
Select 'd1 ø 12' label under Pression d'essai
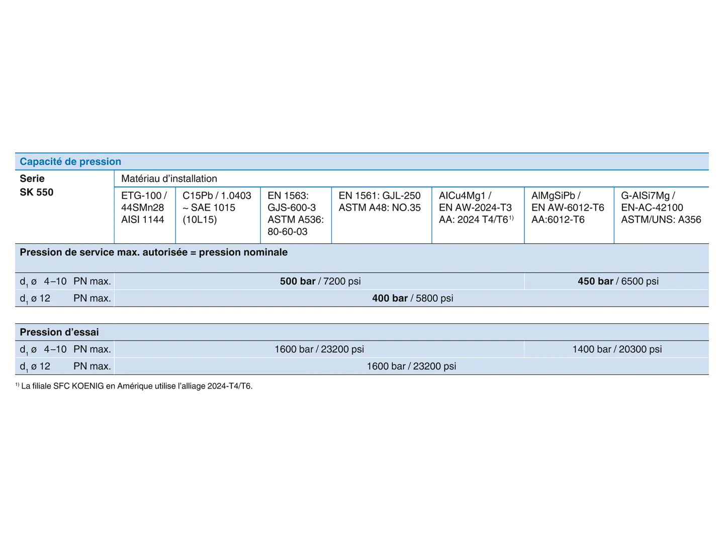coord(35,367)
